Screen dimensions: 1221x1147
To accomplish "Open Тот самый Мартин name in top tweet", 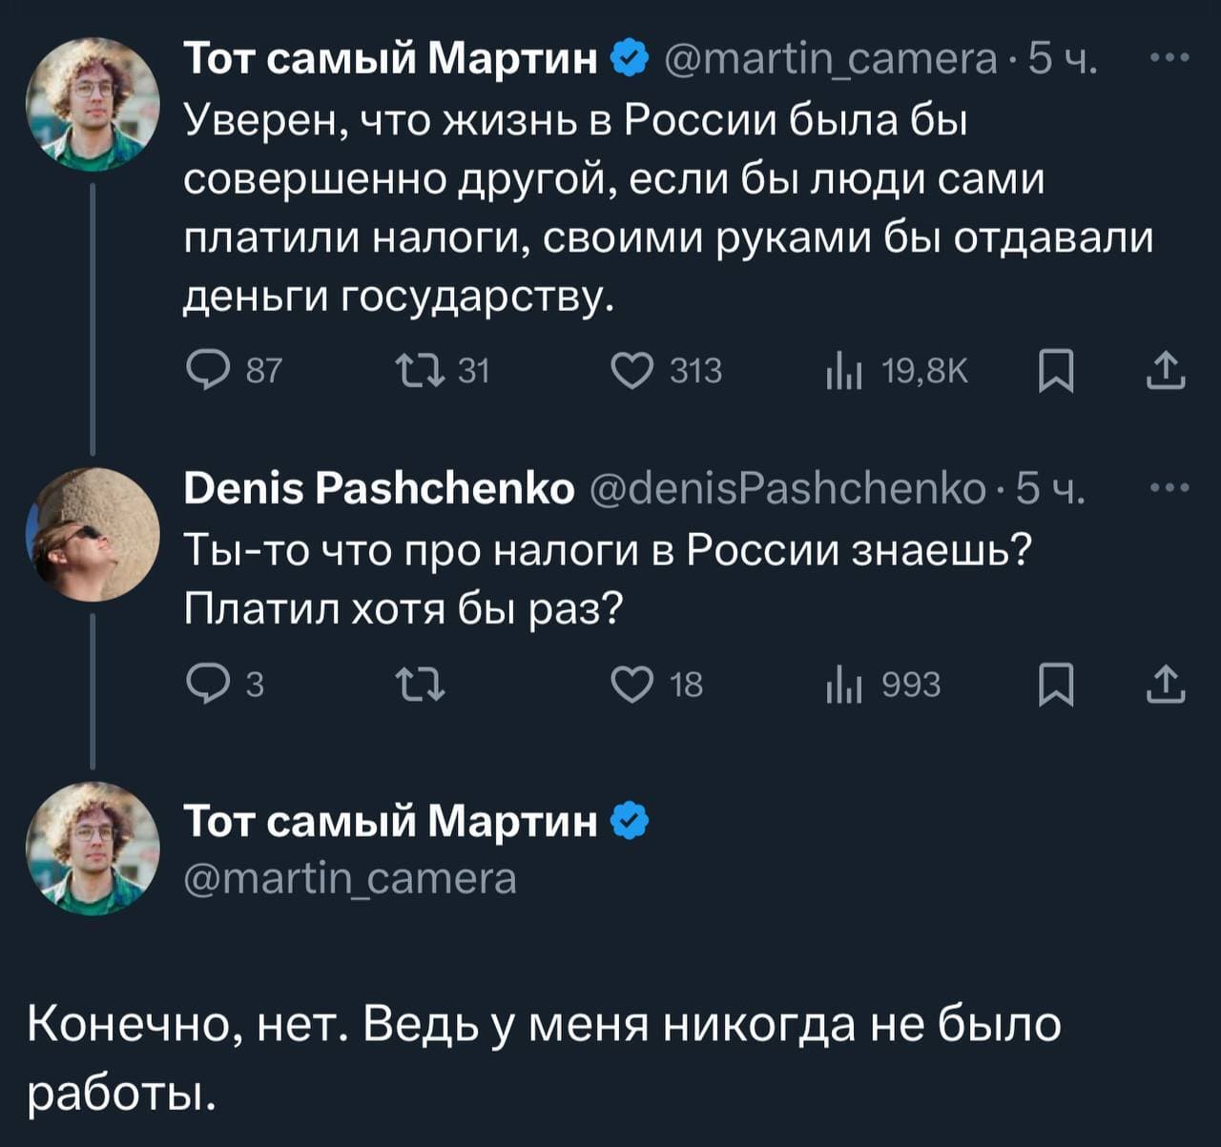I will [389, 59].
